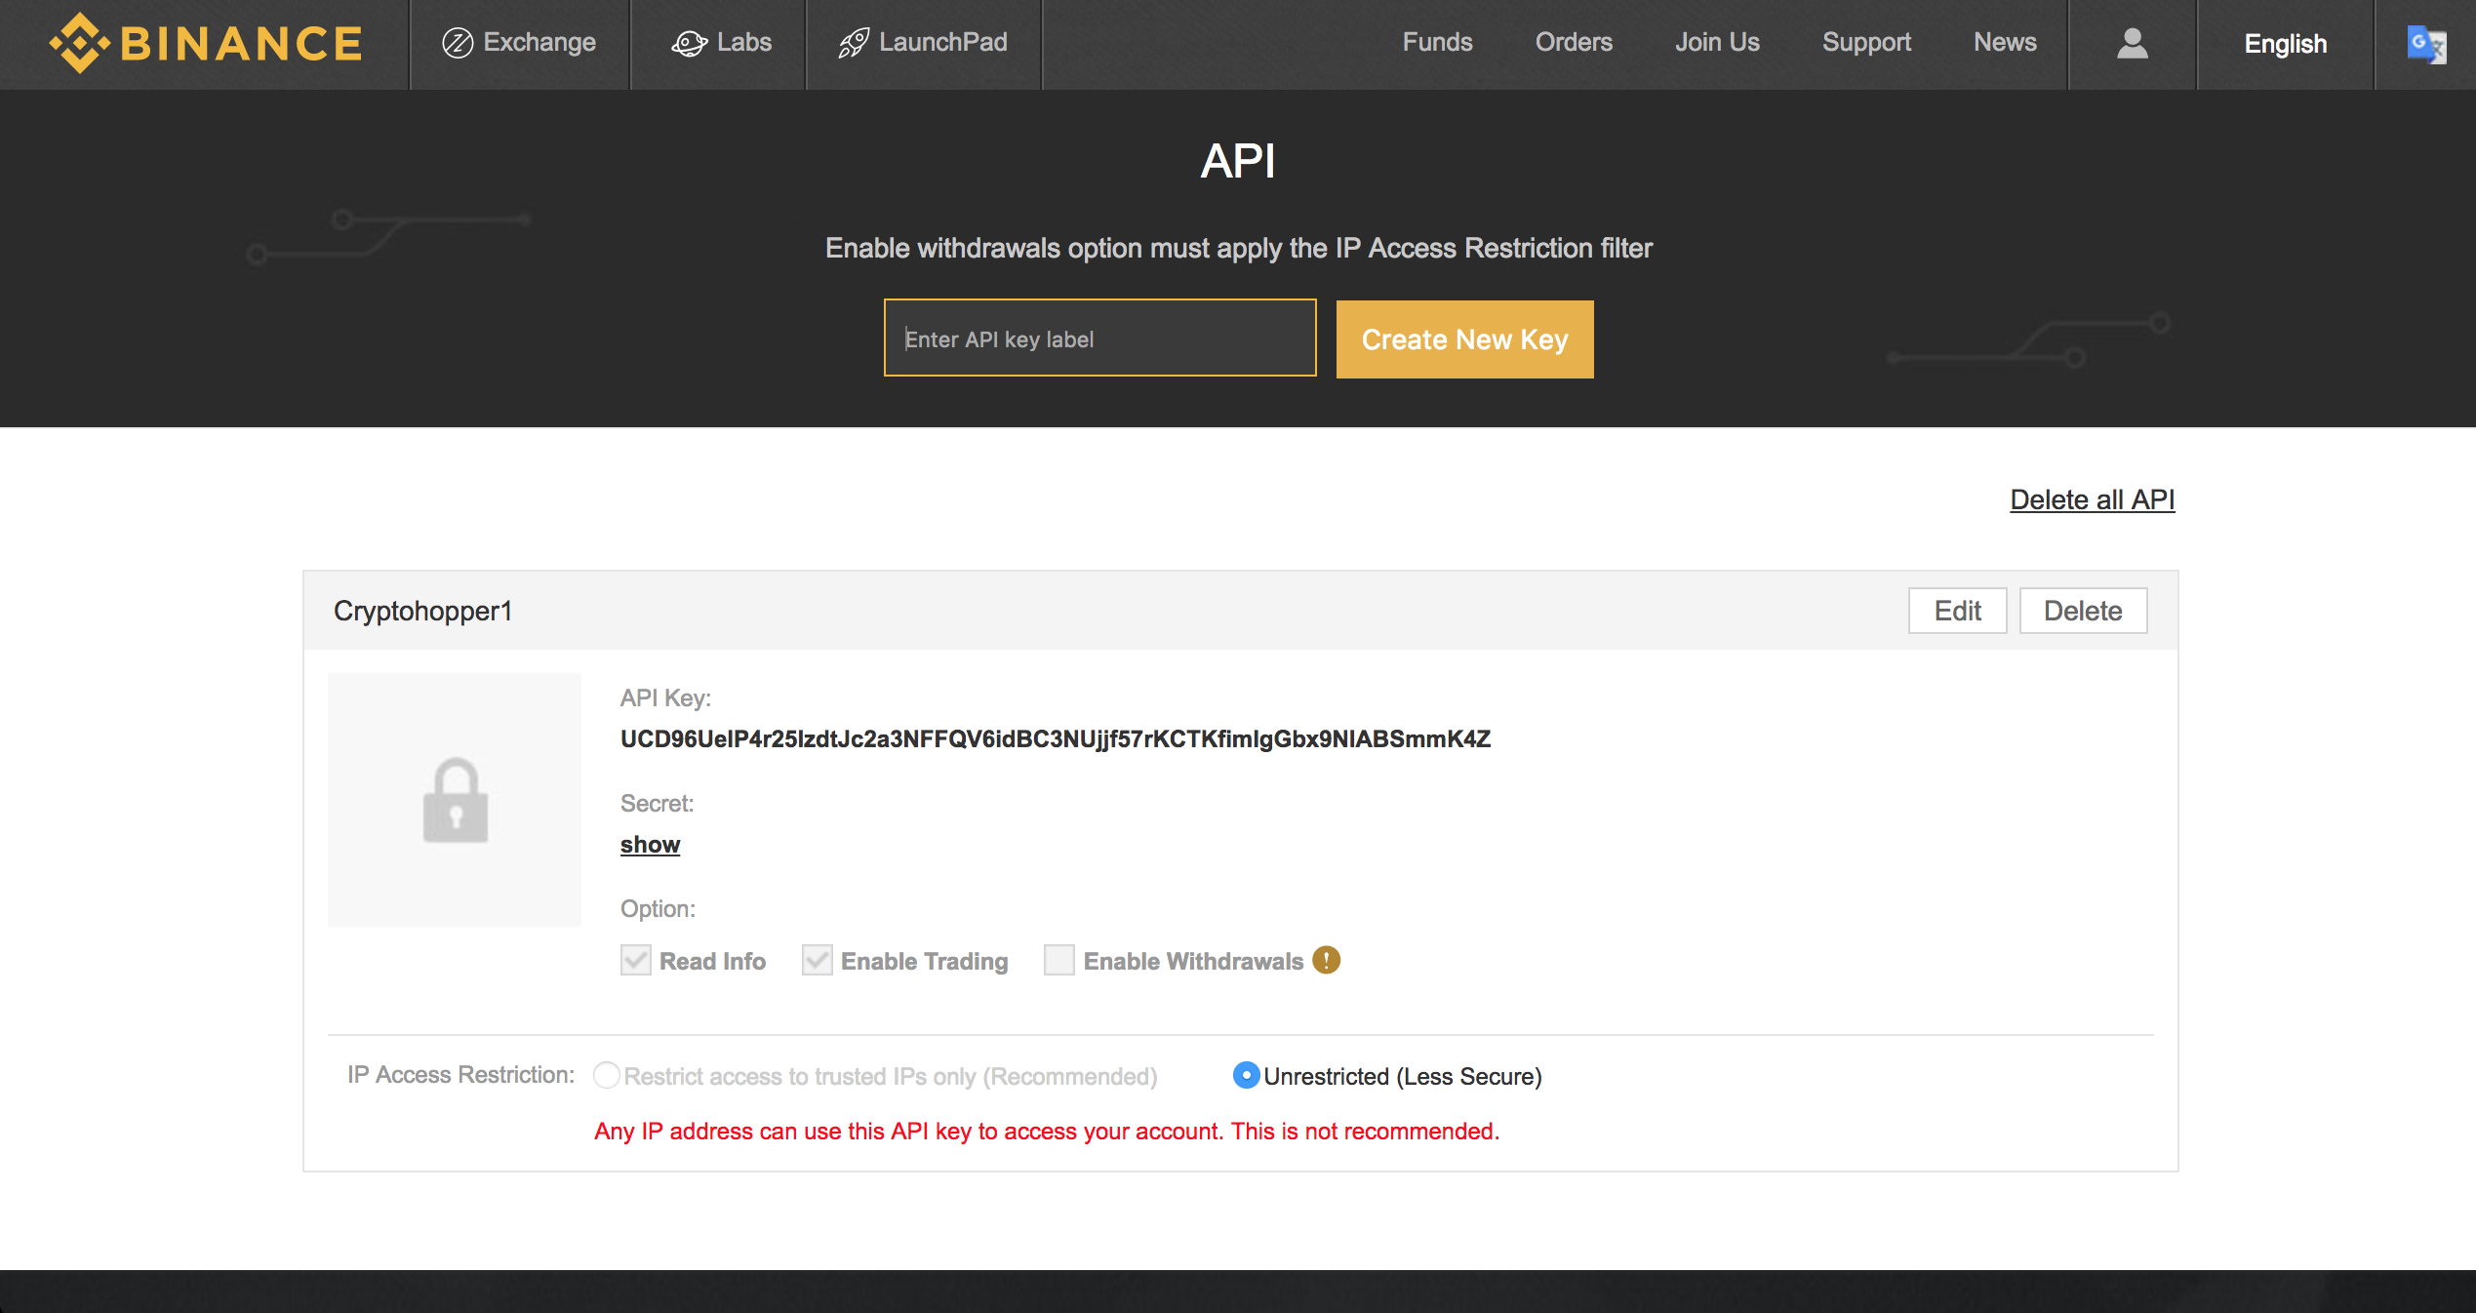This screenshot has height=1313, width=2476.
Task: Open the English language selector
Action: pyautogui.click(x=2285, y=44)
